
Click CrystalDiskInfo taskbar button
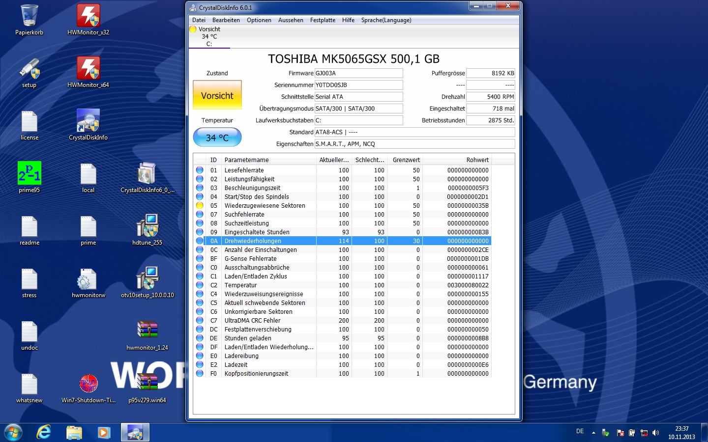(x=135, y=433)
